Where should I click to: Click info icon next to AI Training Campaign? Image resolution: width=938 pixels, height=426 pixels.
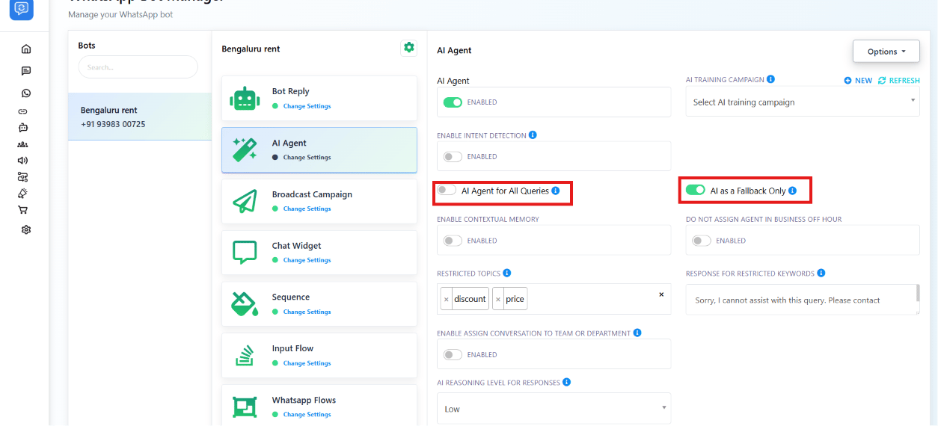770,79
